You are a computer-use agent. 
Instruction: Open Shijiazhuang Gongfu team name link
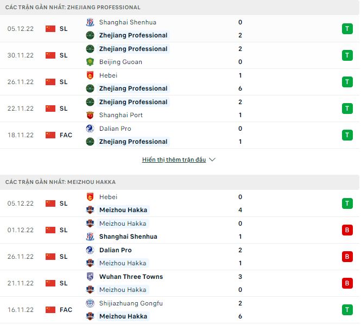tap(131, 303)
